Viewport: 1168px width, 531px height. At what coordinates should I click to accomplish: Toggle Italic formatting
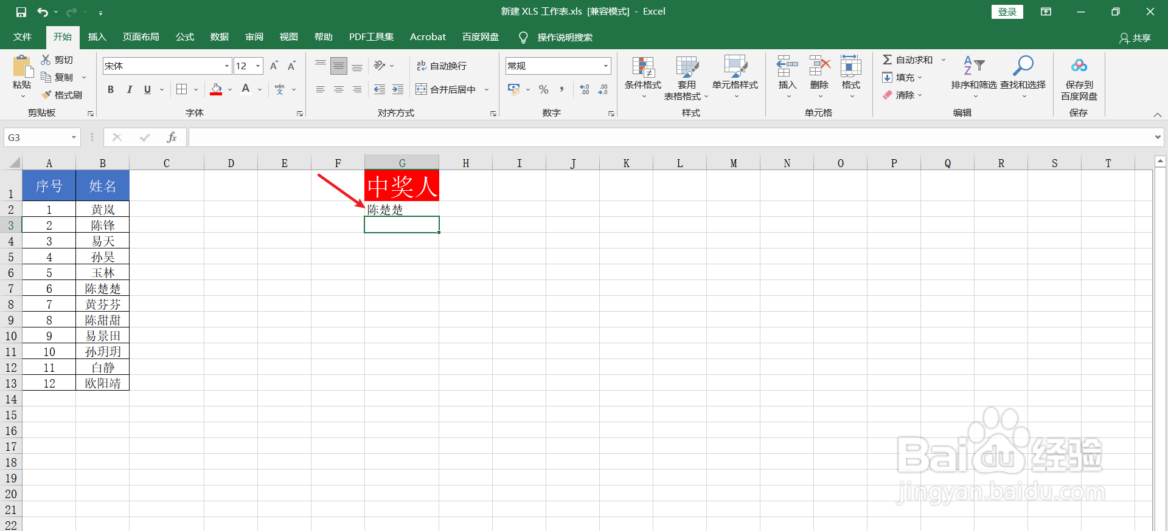coord(129,89)
